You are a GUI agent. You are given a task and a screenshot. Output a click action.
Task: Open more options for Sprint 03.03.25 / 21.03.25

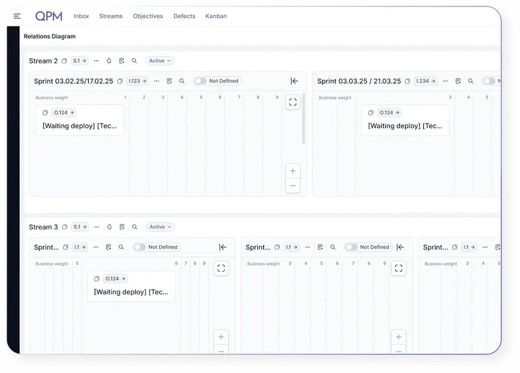pos(445,81)
